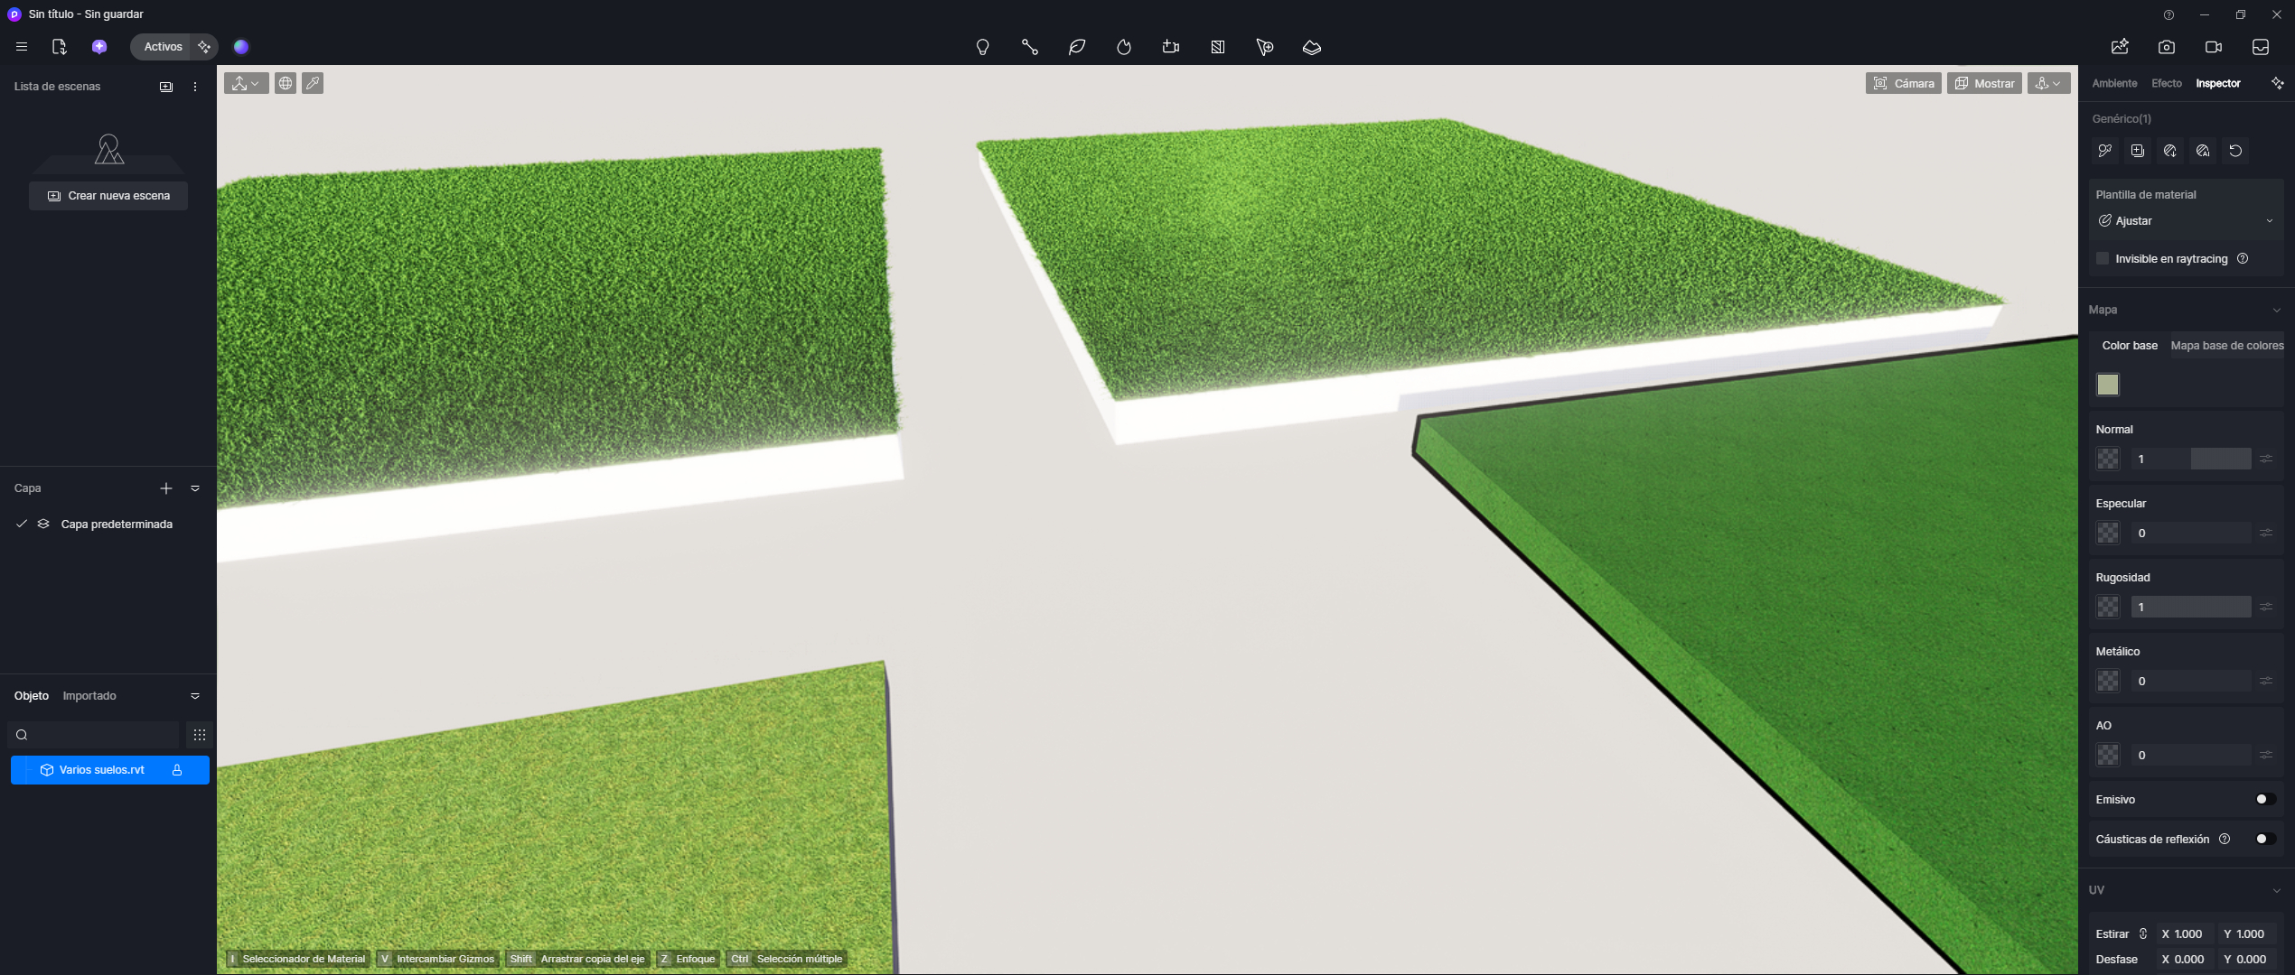Click the globe icon in viewport
The height and width of the screenshot is (975, 2295).
click(x=286, y=83)
